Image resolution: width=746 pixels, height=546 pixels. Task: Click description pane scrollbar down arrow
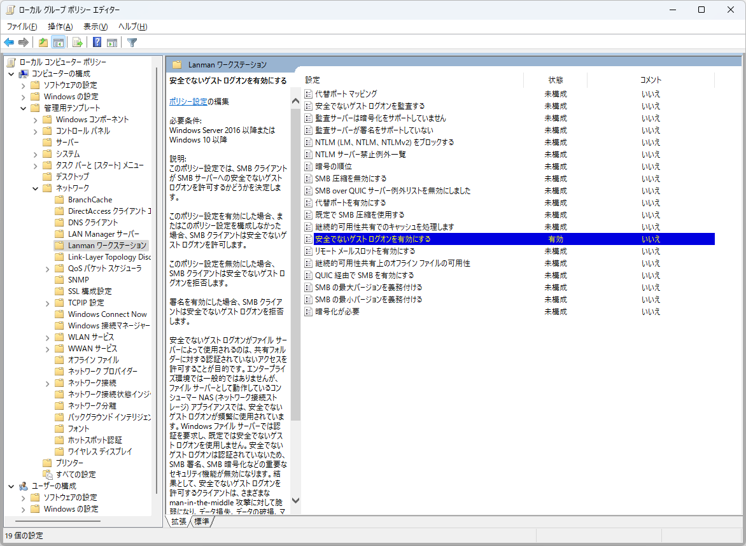pos(295,500)
